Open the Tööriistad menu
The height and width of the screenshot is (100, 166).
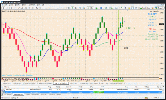tap(32, 5)
